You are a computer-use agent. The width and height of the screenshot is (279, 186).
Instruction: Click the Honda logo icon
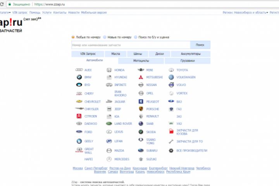pyautogui.click(x=109, y=70)
